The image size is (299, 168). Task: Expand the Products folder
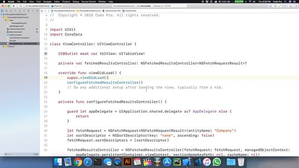[4, 47]
